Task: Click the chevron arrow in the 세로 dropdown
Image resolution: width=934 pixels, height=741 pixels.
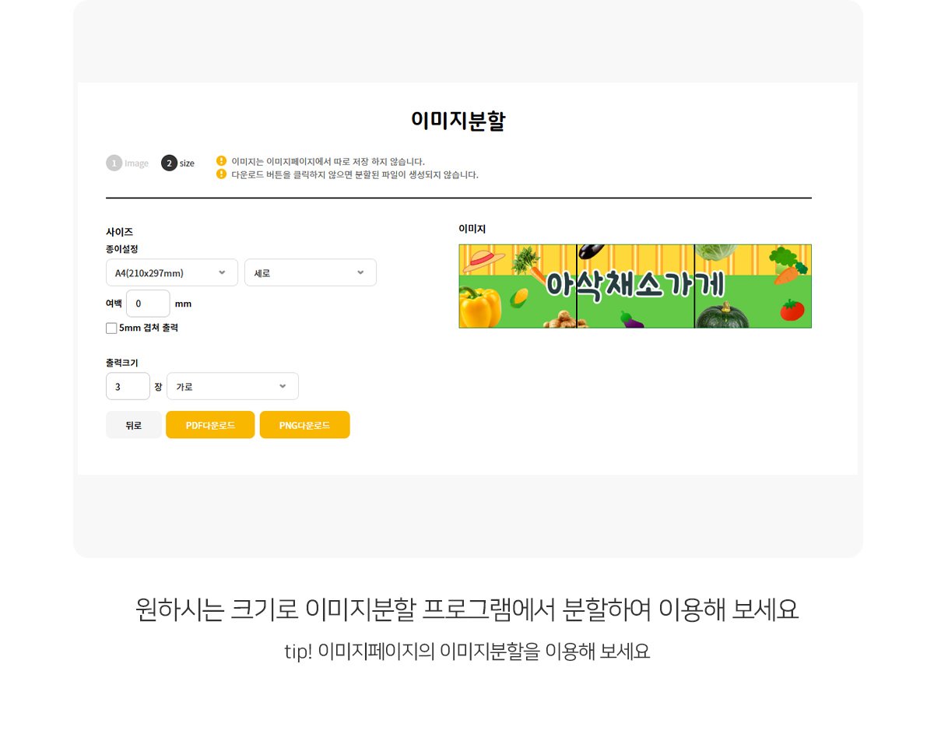Action: [x=360, y=272]
